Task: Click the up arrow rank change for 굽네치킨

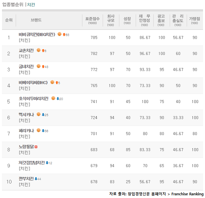Action: (43, 66)
